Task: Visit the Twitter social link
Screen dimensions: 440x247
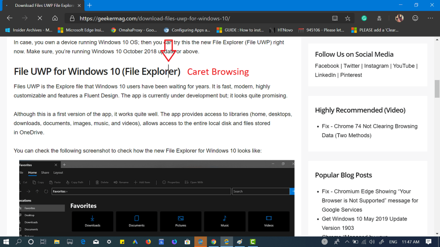Action: click(x=351, y=66)
